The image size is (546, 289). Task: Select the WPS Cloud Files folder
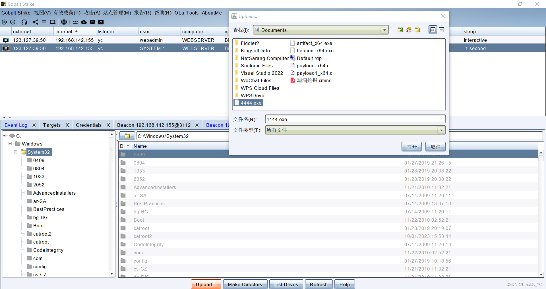pos(257,88)
